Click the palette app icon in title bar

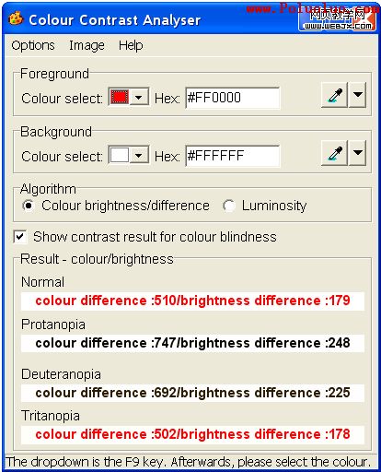[x=16, y=19]
